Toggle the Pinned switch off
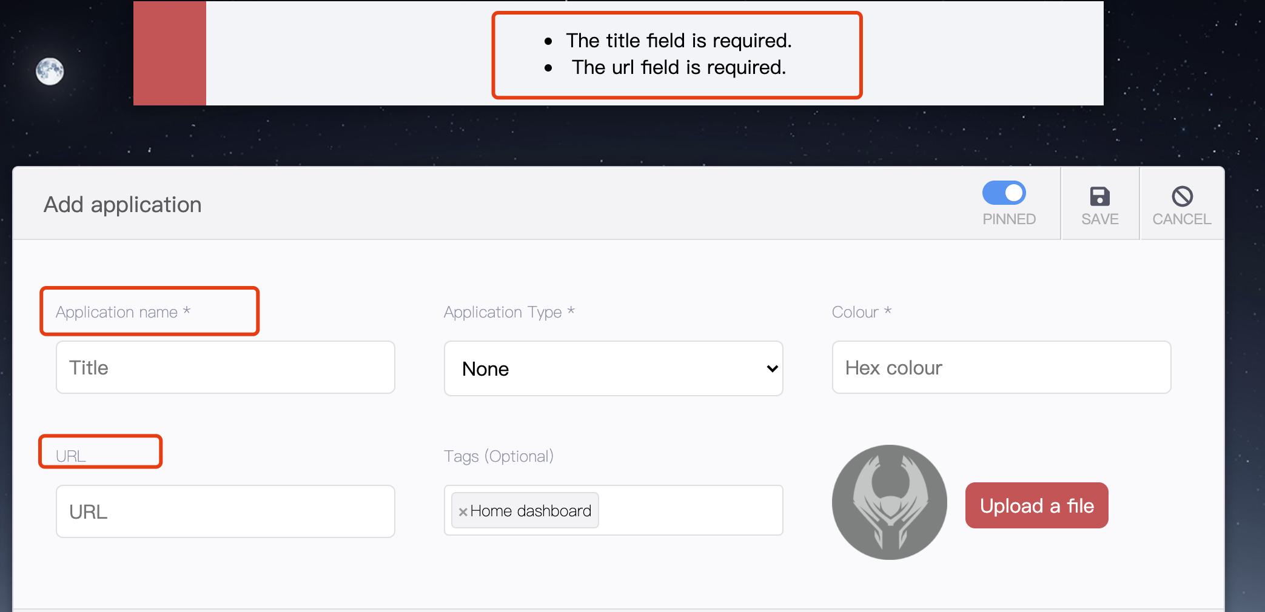 tap(1004, 193)
